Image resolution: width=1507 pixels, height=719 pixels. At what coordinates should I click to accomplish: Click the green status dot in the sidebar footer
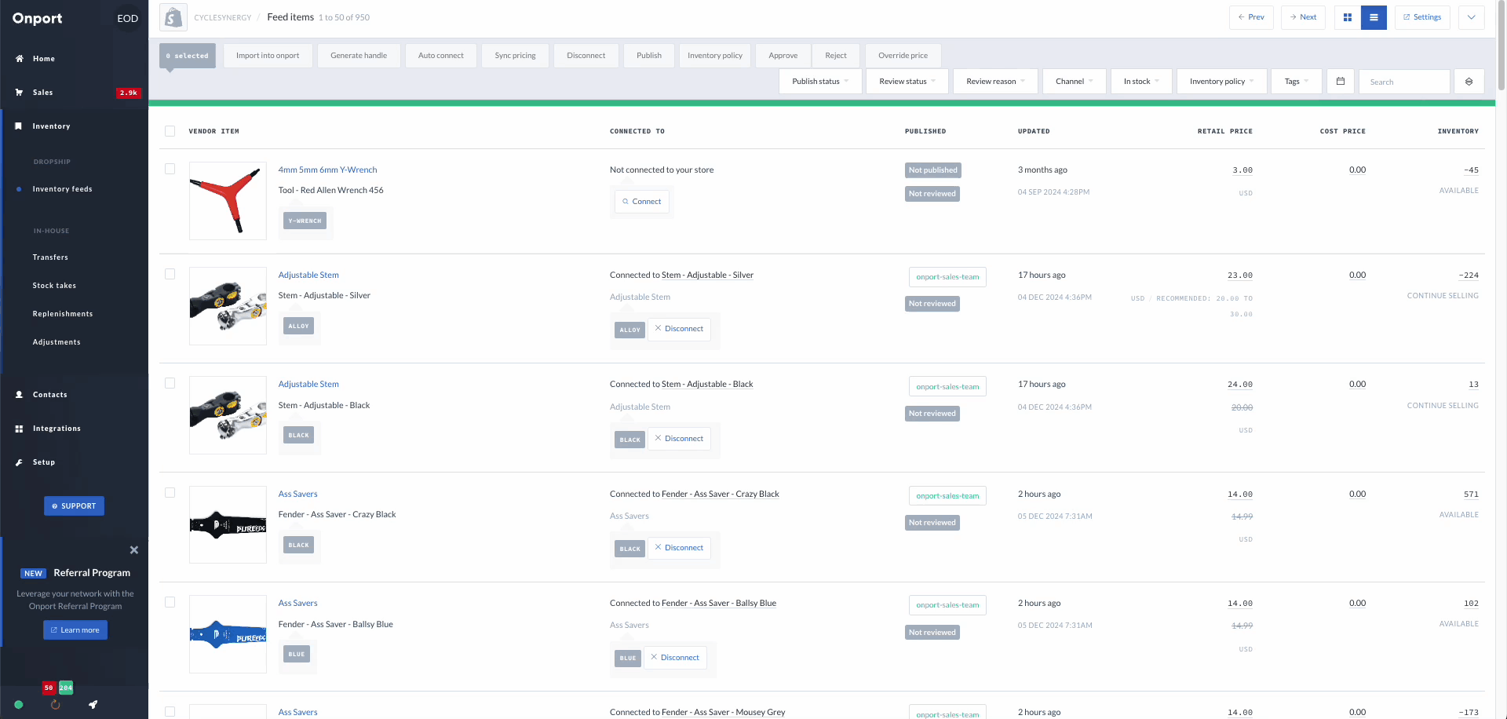[x=19, y=705]
